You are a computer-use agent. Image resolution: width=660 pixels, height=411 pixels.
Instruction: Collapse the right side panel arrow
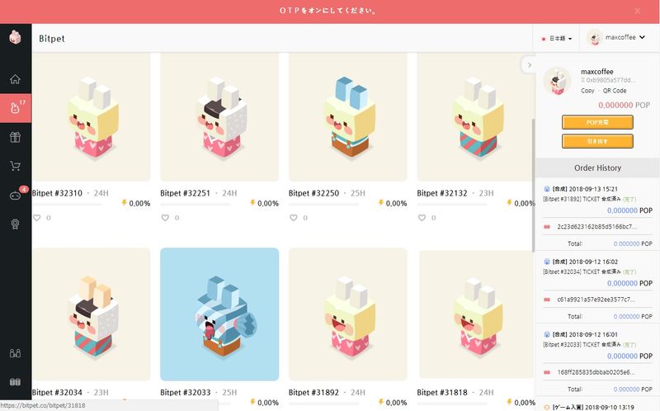pos(529,65)
